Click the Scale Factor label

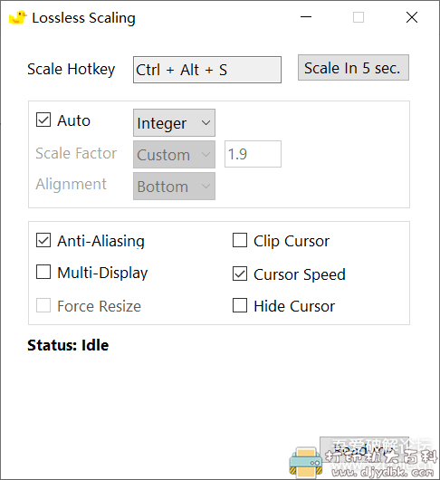pyautogui.click(x=76, y=153)
